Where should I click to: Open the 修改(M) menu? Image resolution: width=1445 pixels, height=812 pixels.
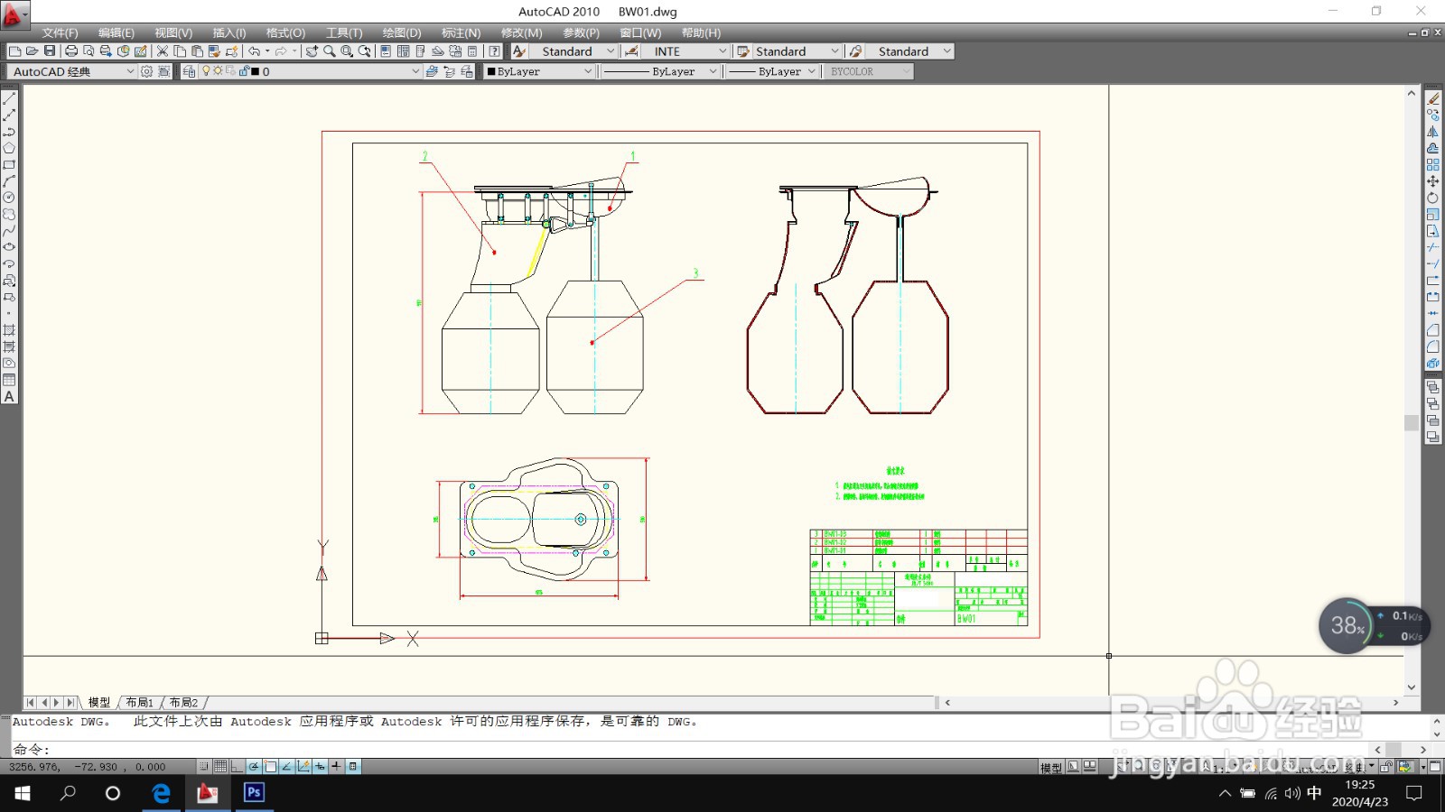[x=522, y=32]
